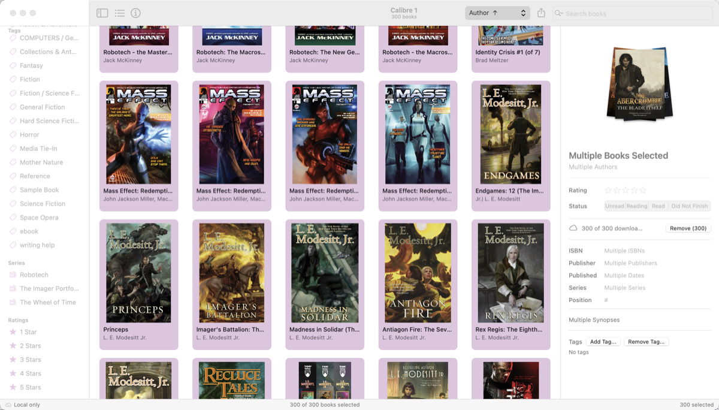Filter by 2 Stars rating

[31, 345]
